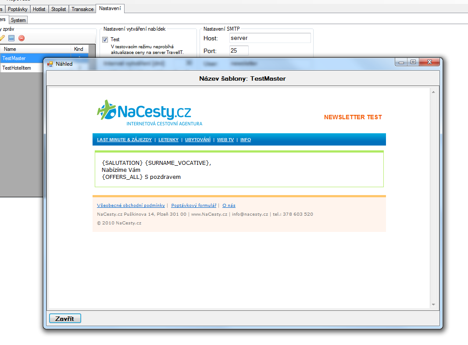Click the O nás footer link
Screen dimensions: 468x345
coord(229,206)
